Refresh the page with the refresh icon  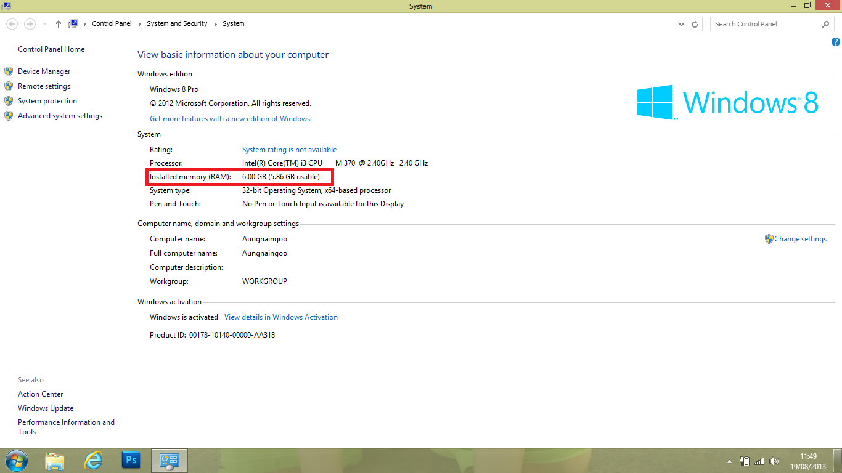[695, 24]
